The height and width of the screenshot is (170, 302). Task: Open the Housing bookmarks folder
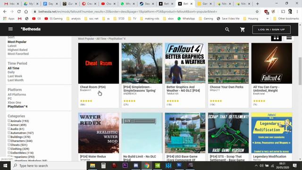point(251,18)
